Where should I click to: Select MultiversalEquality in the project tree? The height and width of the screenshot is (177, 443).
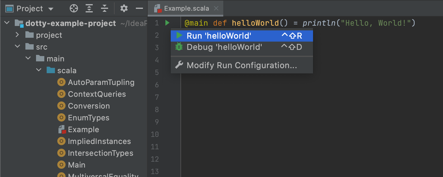103,175
